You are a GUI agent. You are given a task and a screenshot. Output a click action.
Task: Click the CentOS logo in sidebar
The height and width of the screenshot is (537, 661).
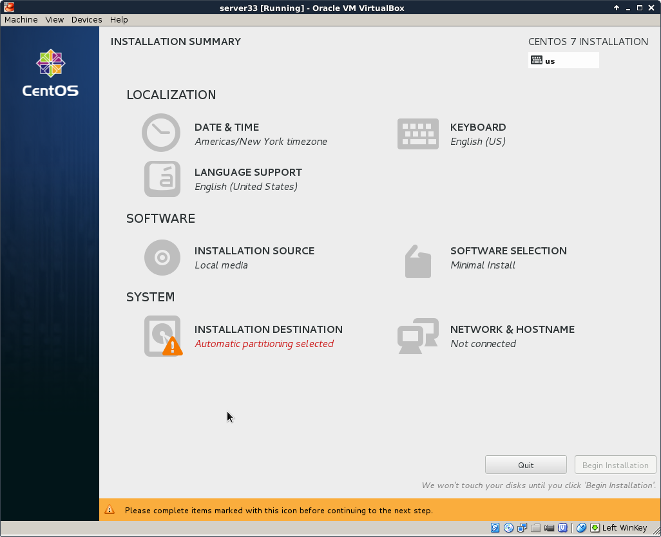tap(51, 73)
